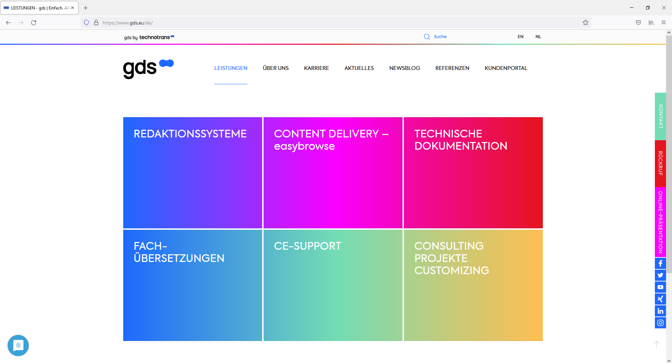Image resolution: width=672 pixels, height=363 pixels.
Task: Open the CE-SUPPORT tile
Action: (333, 285)
